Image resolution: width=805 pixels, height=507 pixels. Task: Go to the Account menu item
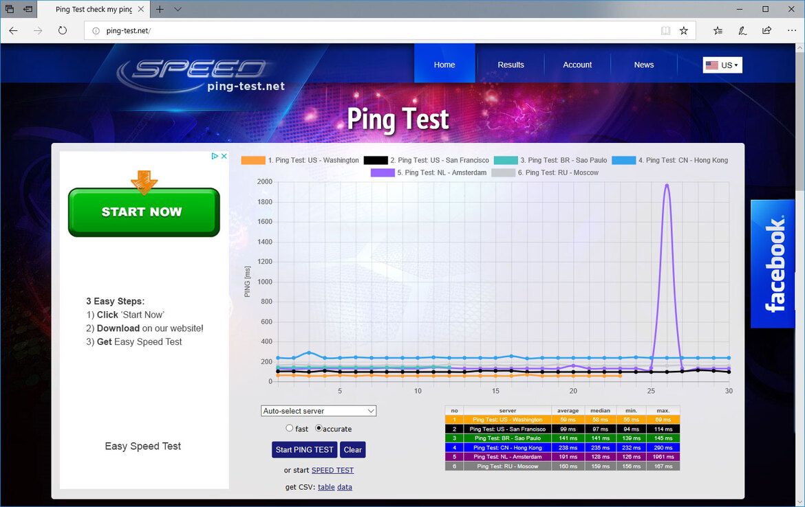[577, 65]
